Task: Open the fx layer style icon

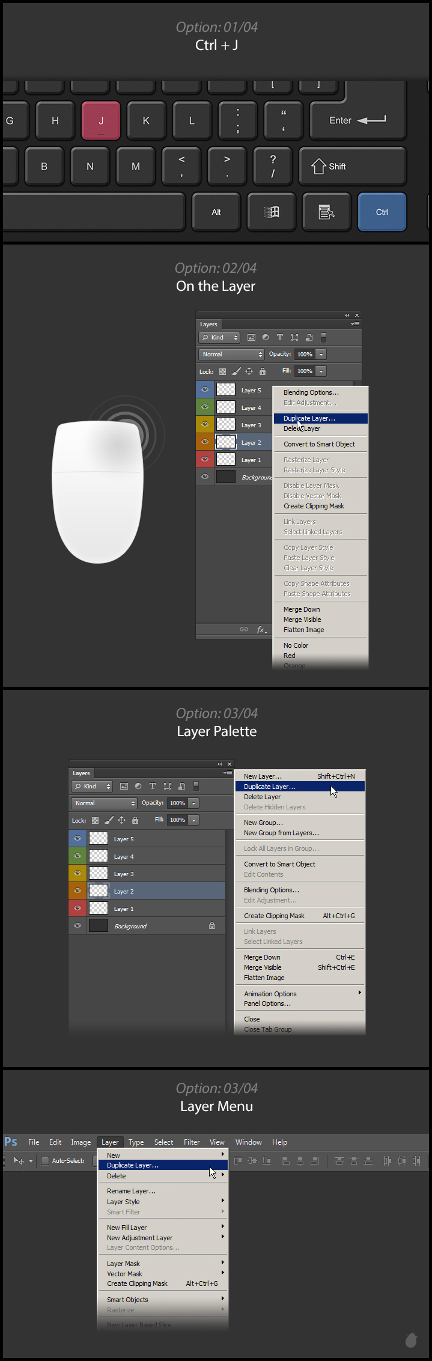Action: [261, 629]
